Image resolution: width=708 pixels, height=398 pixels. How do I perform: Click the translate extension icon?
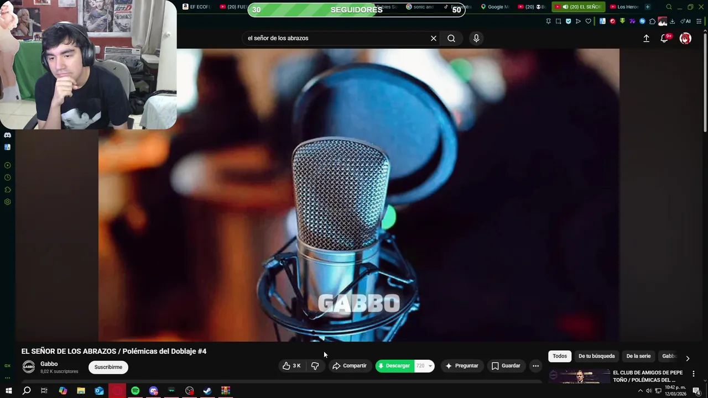(x=602, y=21)
